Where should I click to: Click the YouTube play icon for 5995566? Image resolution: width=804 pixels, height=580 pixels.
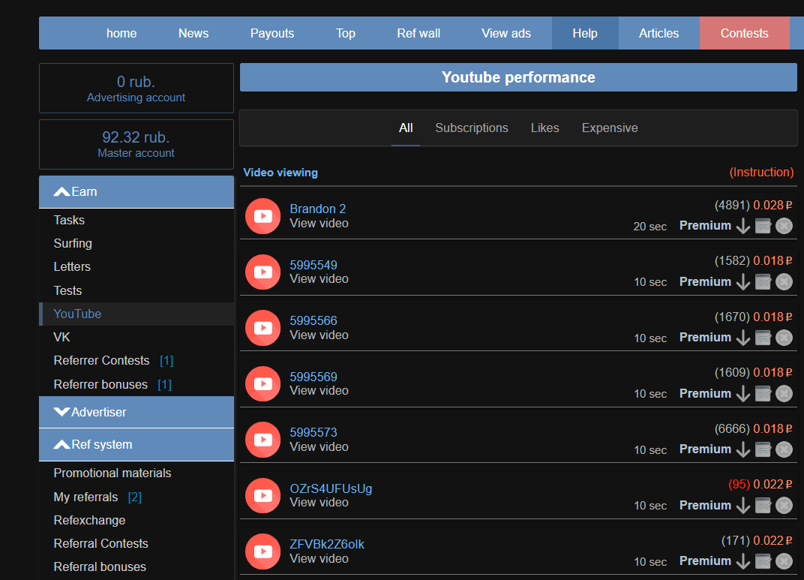click(x=262, y=328)
